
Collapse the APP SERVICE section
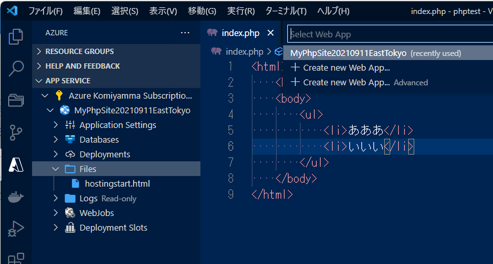pos(68,81)
